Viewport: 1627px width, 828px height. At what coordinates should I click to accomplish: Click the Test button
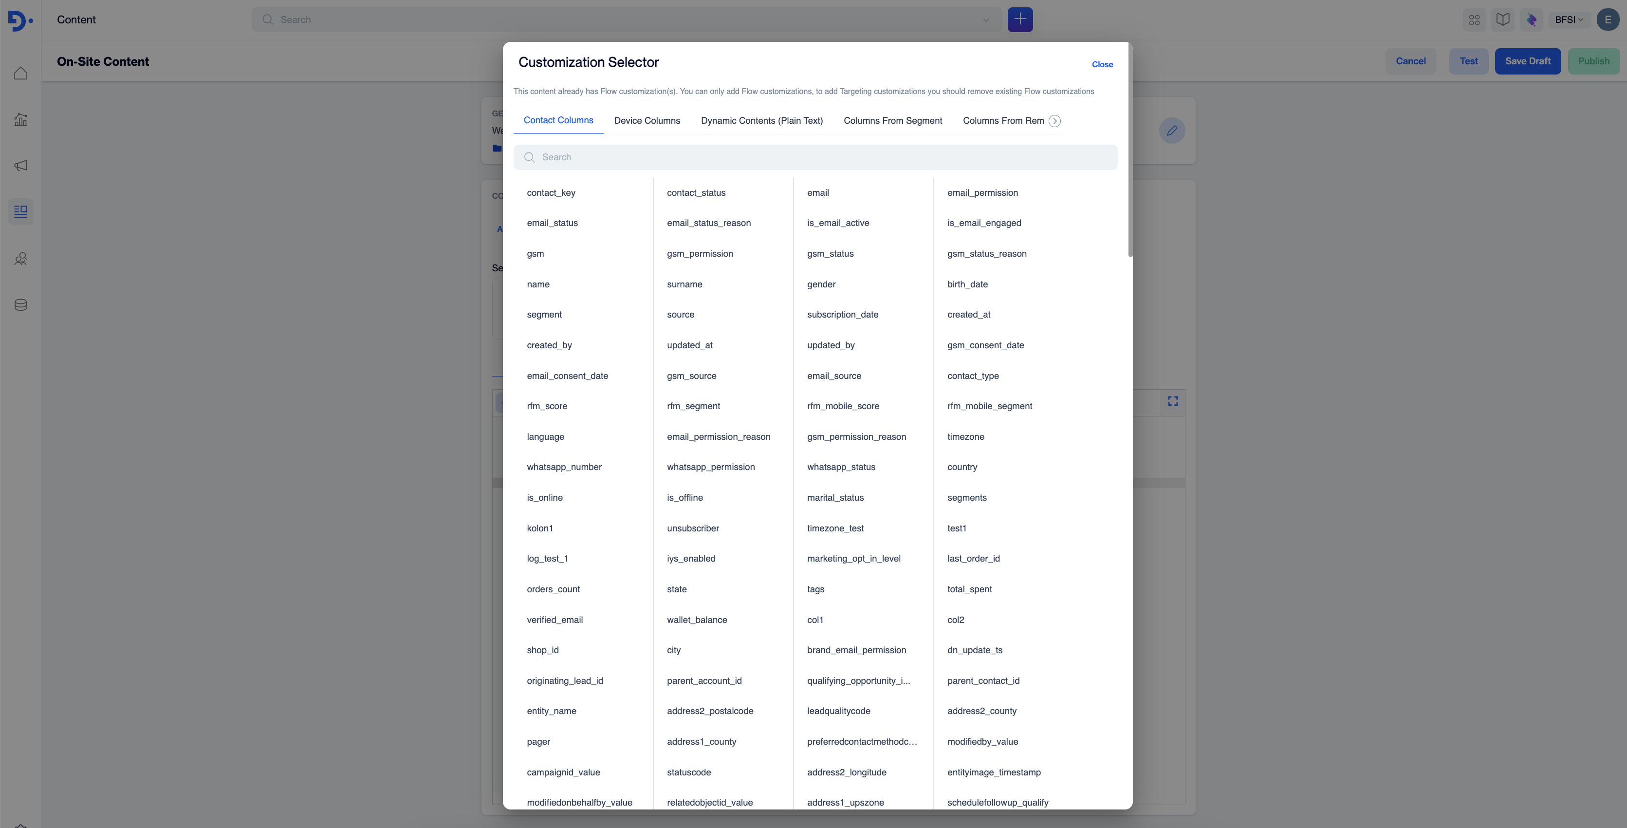point(1468,61)
